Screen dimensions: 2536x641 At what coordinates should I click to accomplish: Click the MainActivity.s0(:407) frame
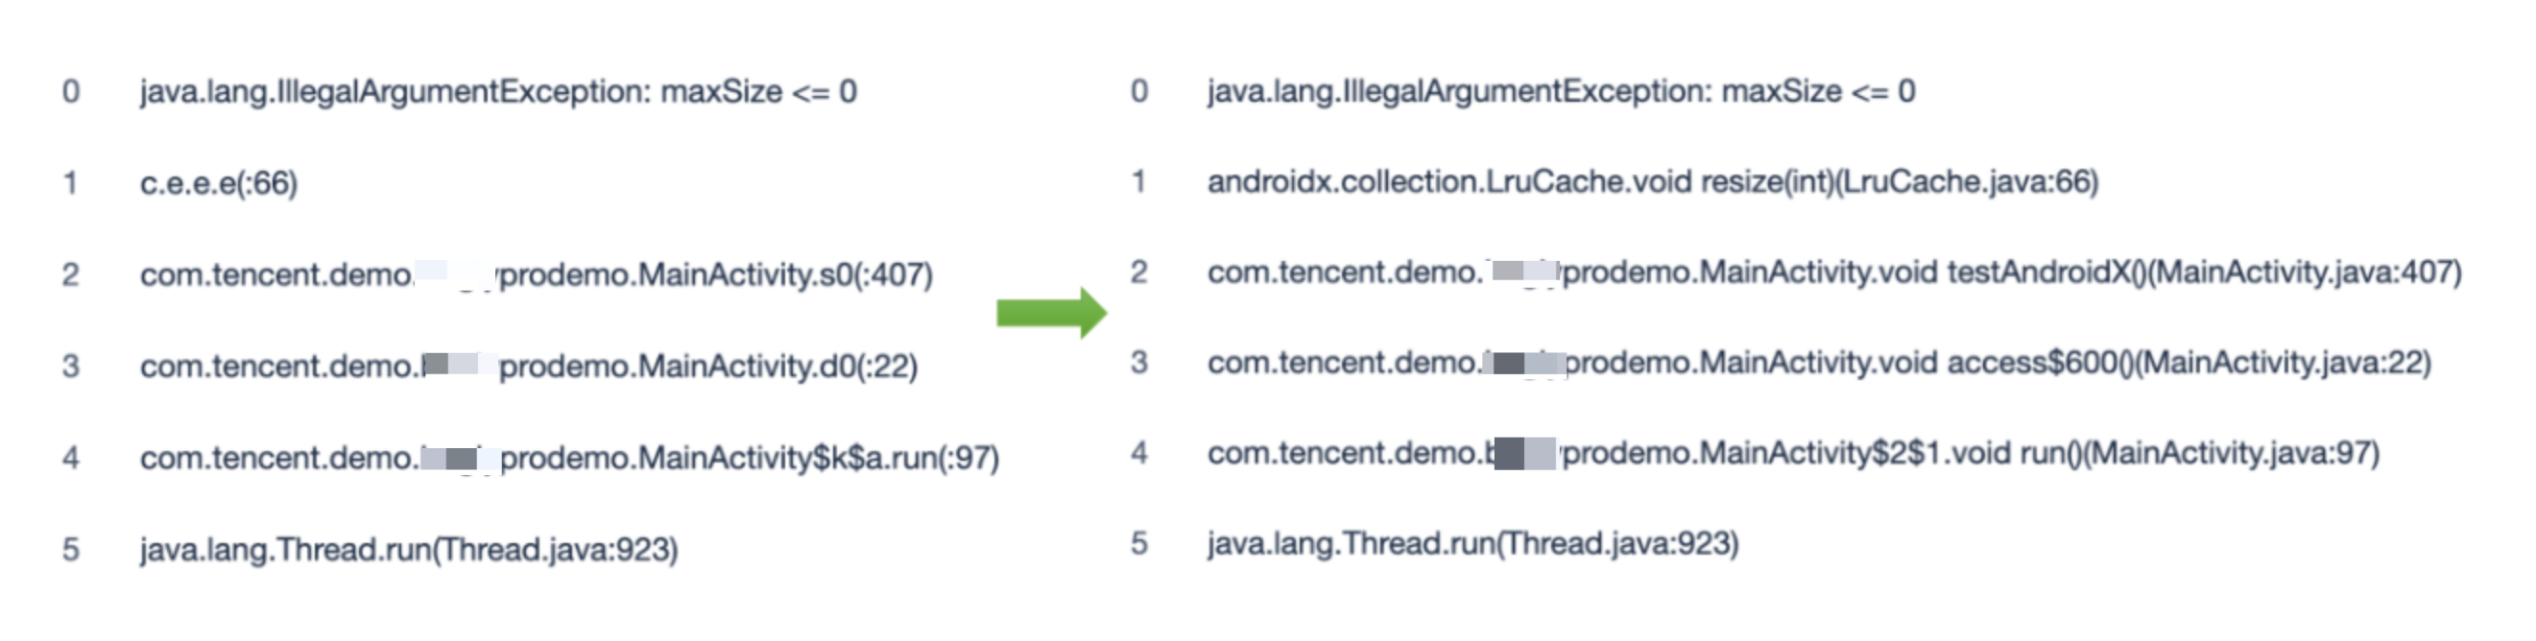(x=536, y=274)
